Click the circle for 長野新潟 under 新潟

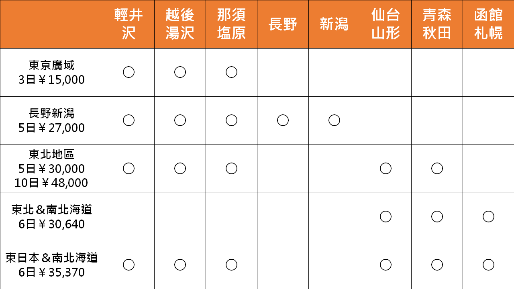[x=334, y=120]
